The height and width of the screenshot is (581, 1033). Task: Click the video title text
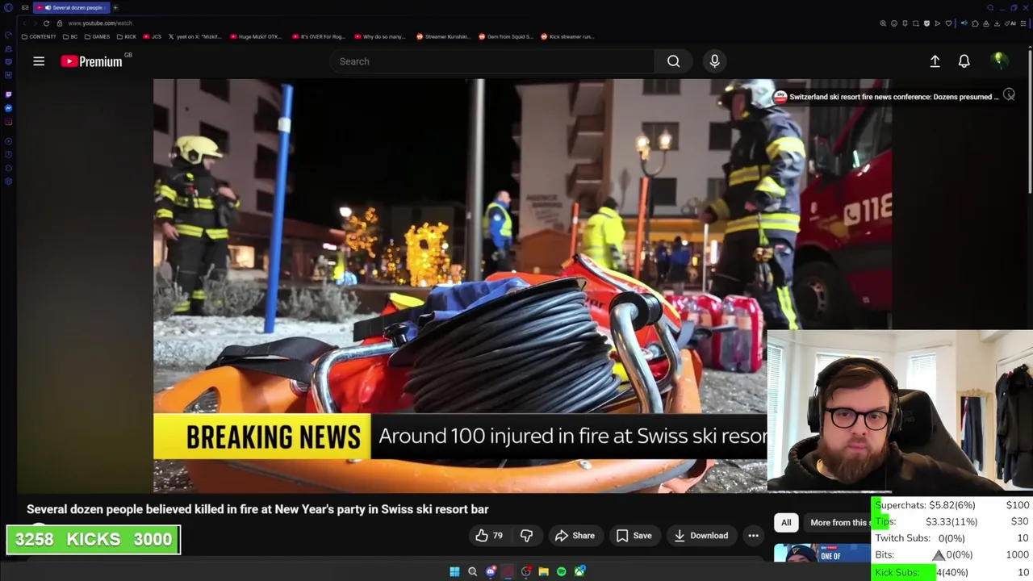click(x=257, y=509)
